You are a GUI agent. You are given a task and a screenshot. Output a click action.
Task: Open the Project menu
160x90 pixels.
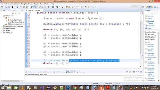click(36, 4)
